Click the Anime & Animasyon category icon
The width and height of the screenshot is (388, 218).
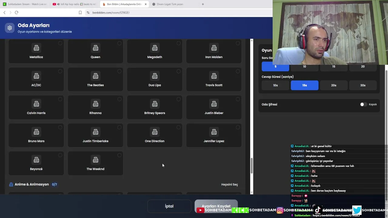tap(11, 184)
